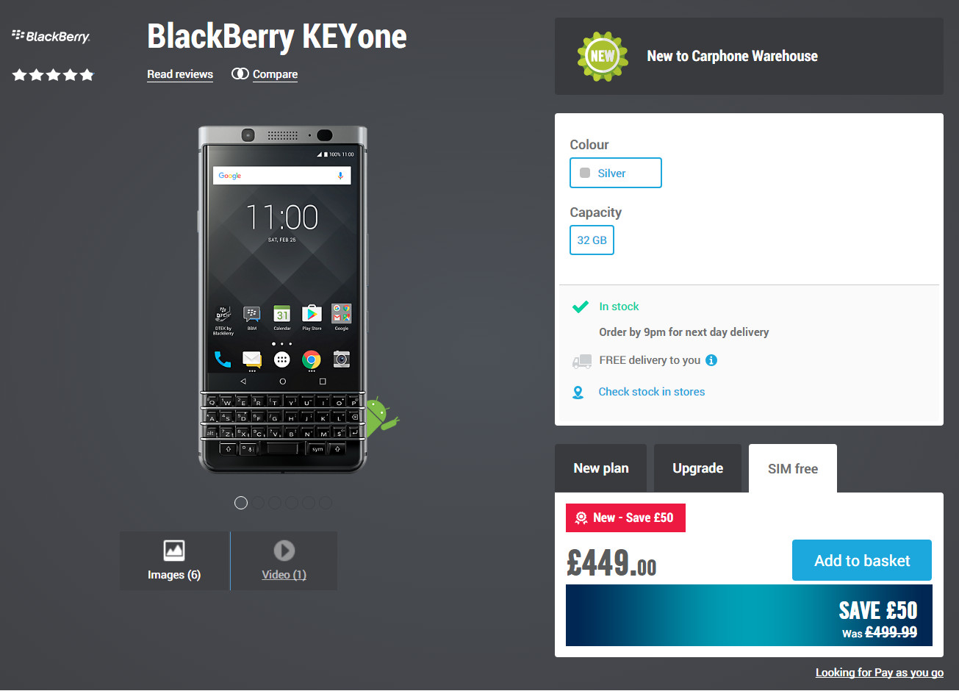Click the Compare overlapping circles icon
959x691 pixels.
[240, 74]
